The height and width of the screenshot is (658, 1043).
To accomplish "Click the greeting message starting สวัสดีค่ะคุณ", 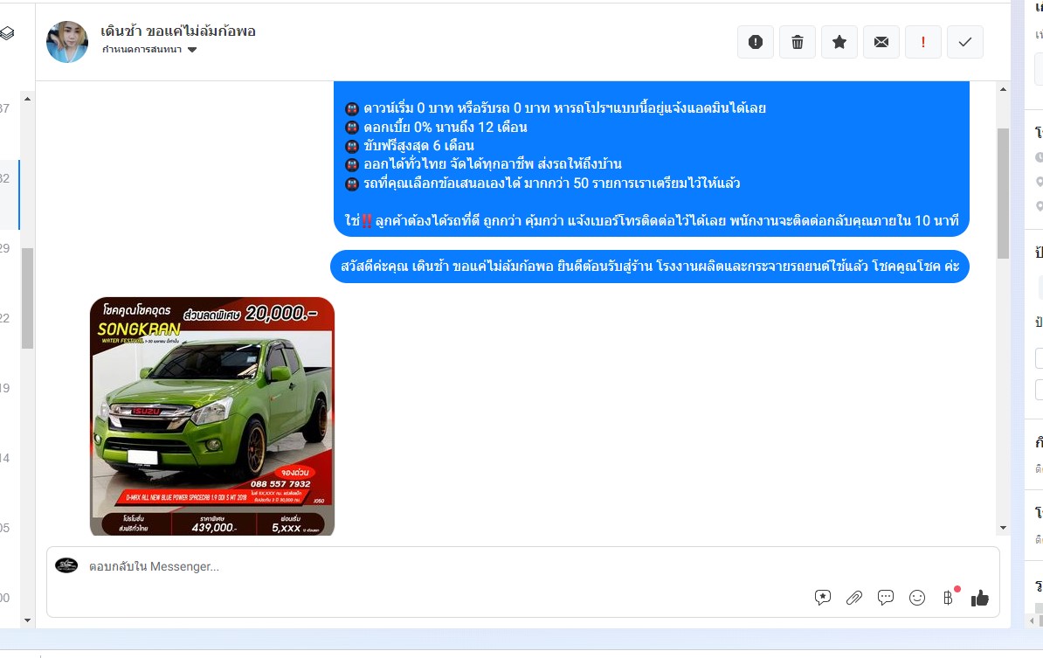I will click(x=650, y=267).
